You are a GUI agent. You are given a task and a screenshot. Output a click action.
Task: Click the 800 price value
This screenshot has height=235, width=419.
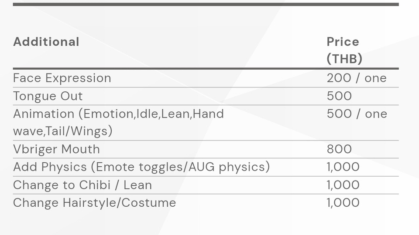click(x=339, y=149)
